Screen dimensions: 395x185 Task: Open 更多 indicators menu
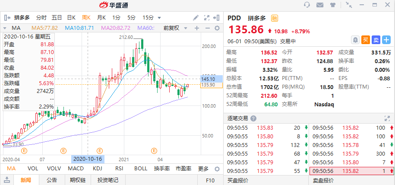tap(203, 169)
